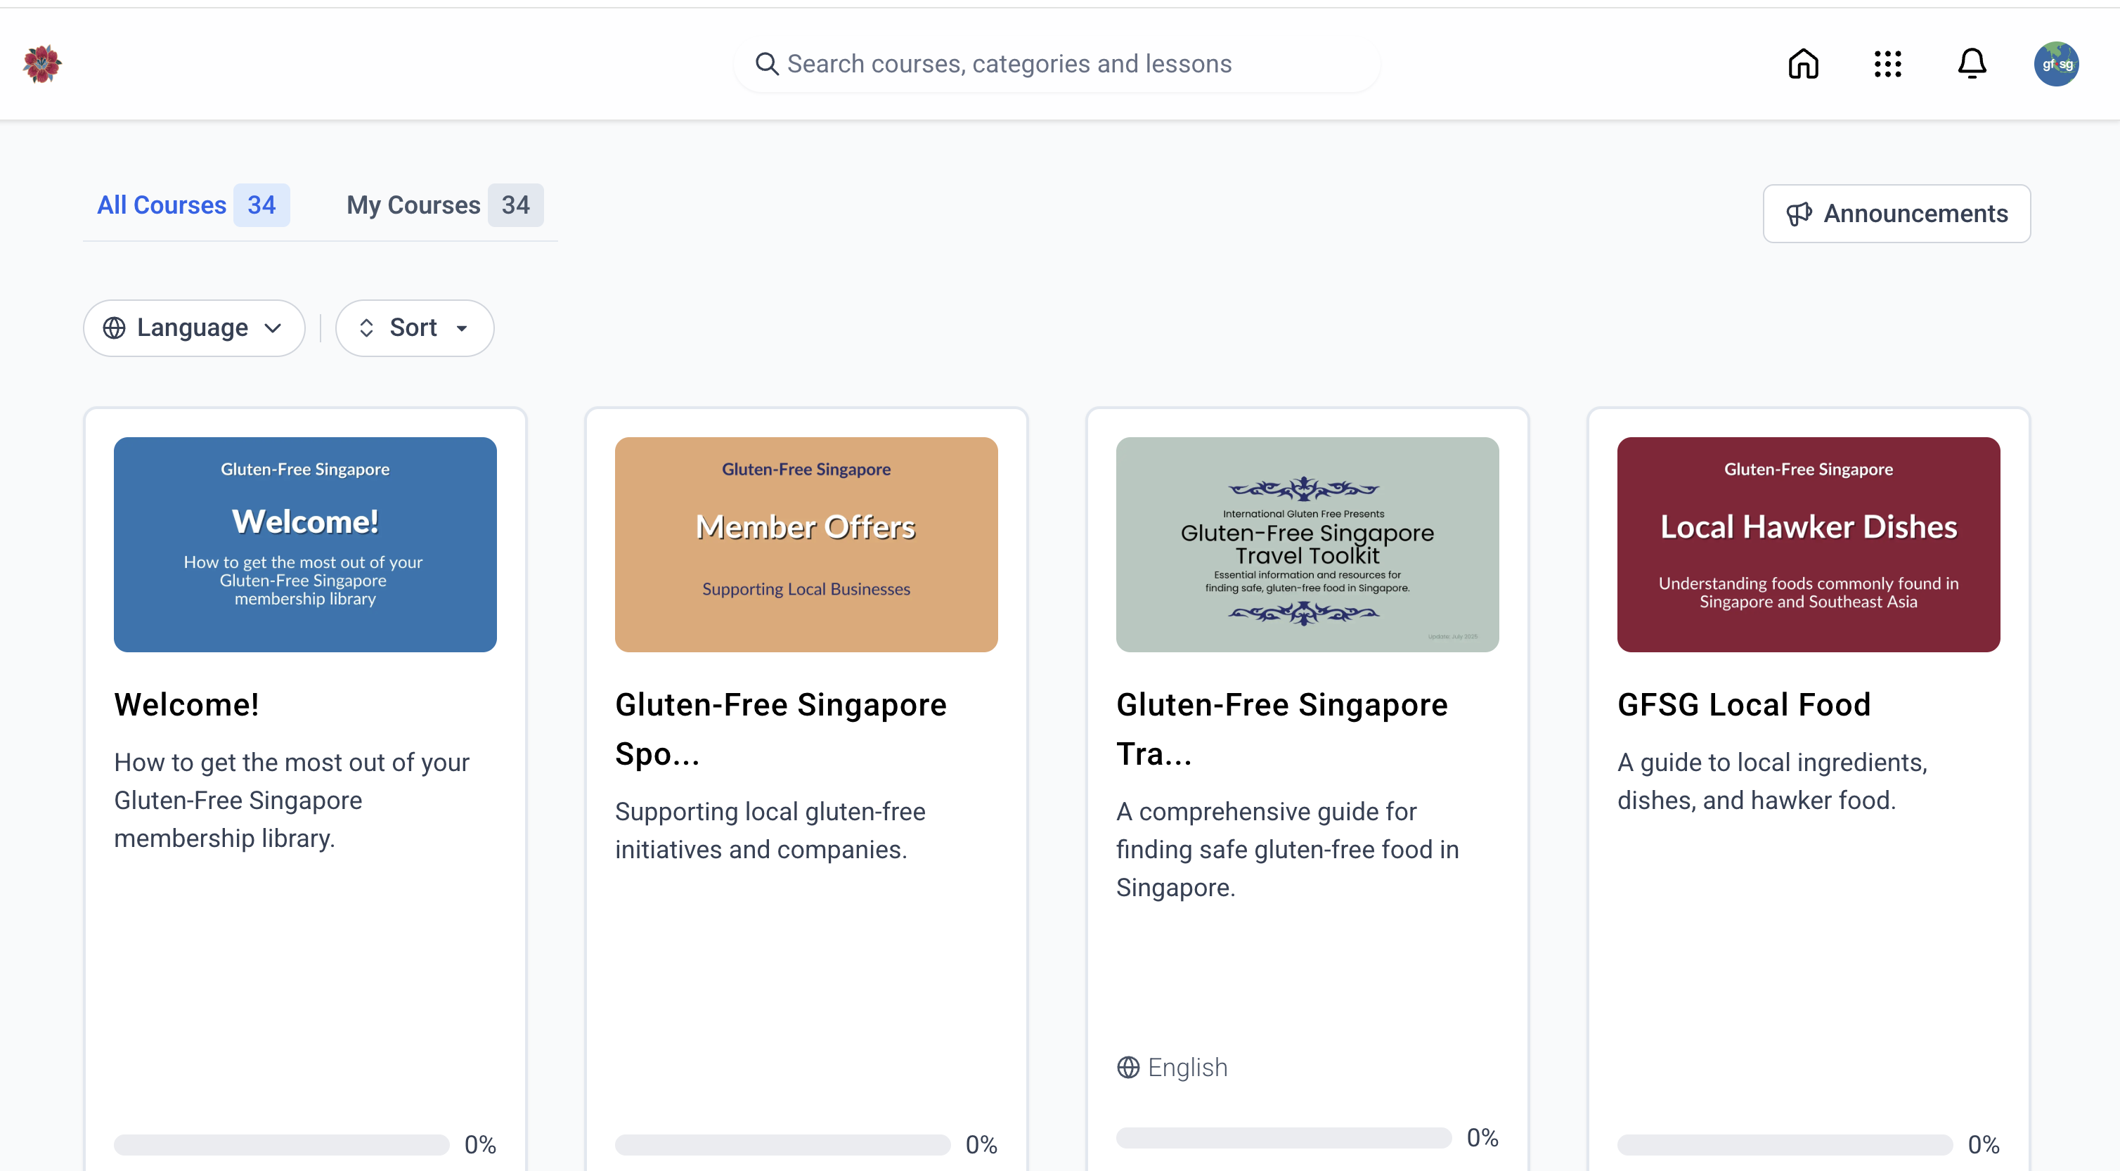Switch to the My Courses tab
The width and height of the screenshot is (2120, 1171).
pos(444,205)
